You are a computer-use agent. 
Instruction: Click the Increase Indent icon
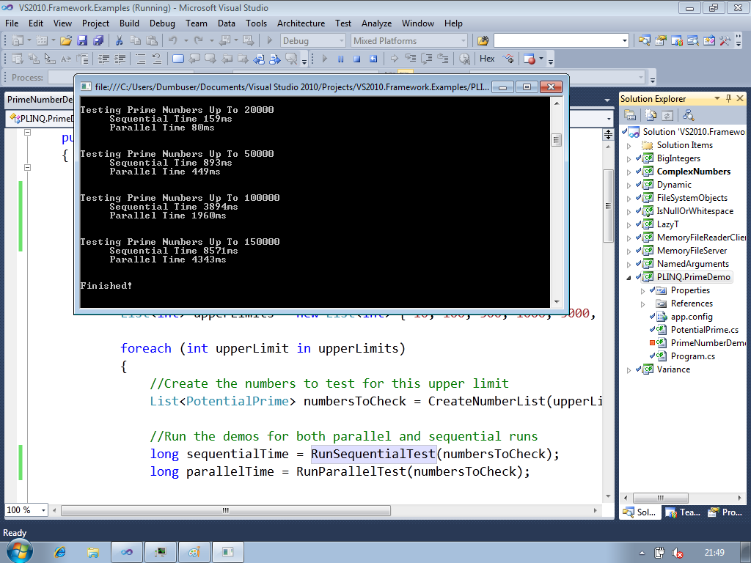click(x=120, y=59)
